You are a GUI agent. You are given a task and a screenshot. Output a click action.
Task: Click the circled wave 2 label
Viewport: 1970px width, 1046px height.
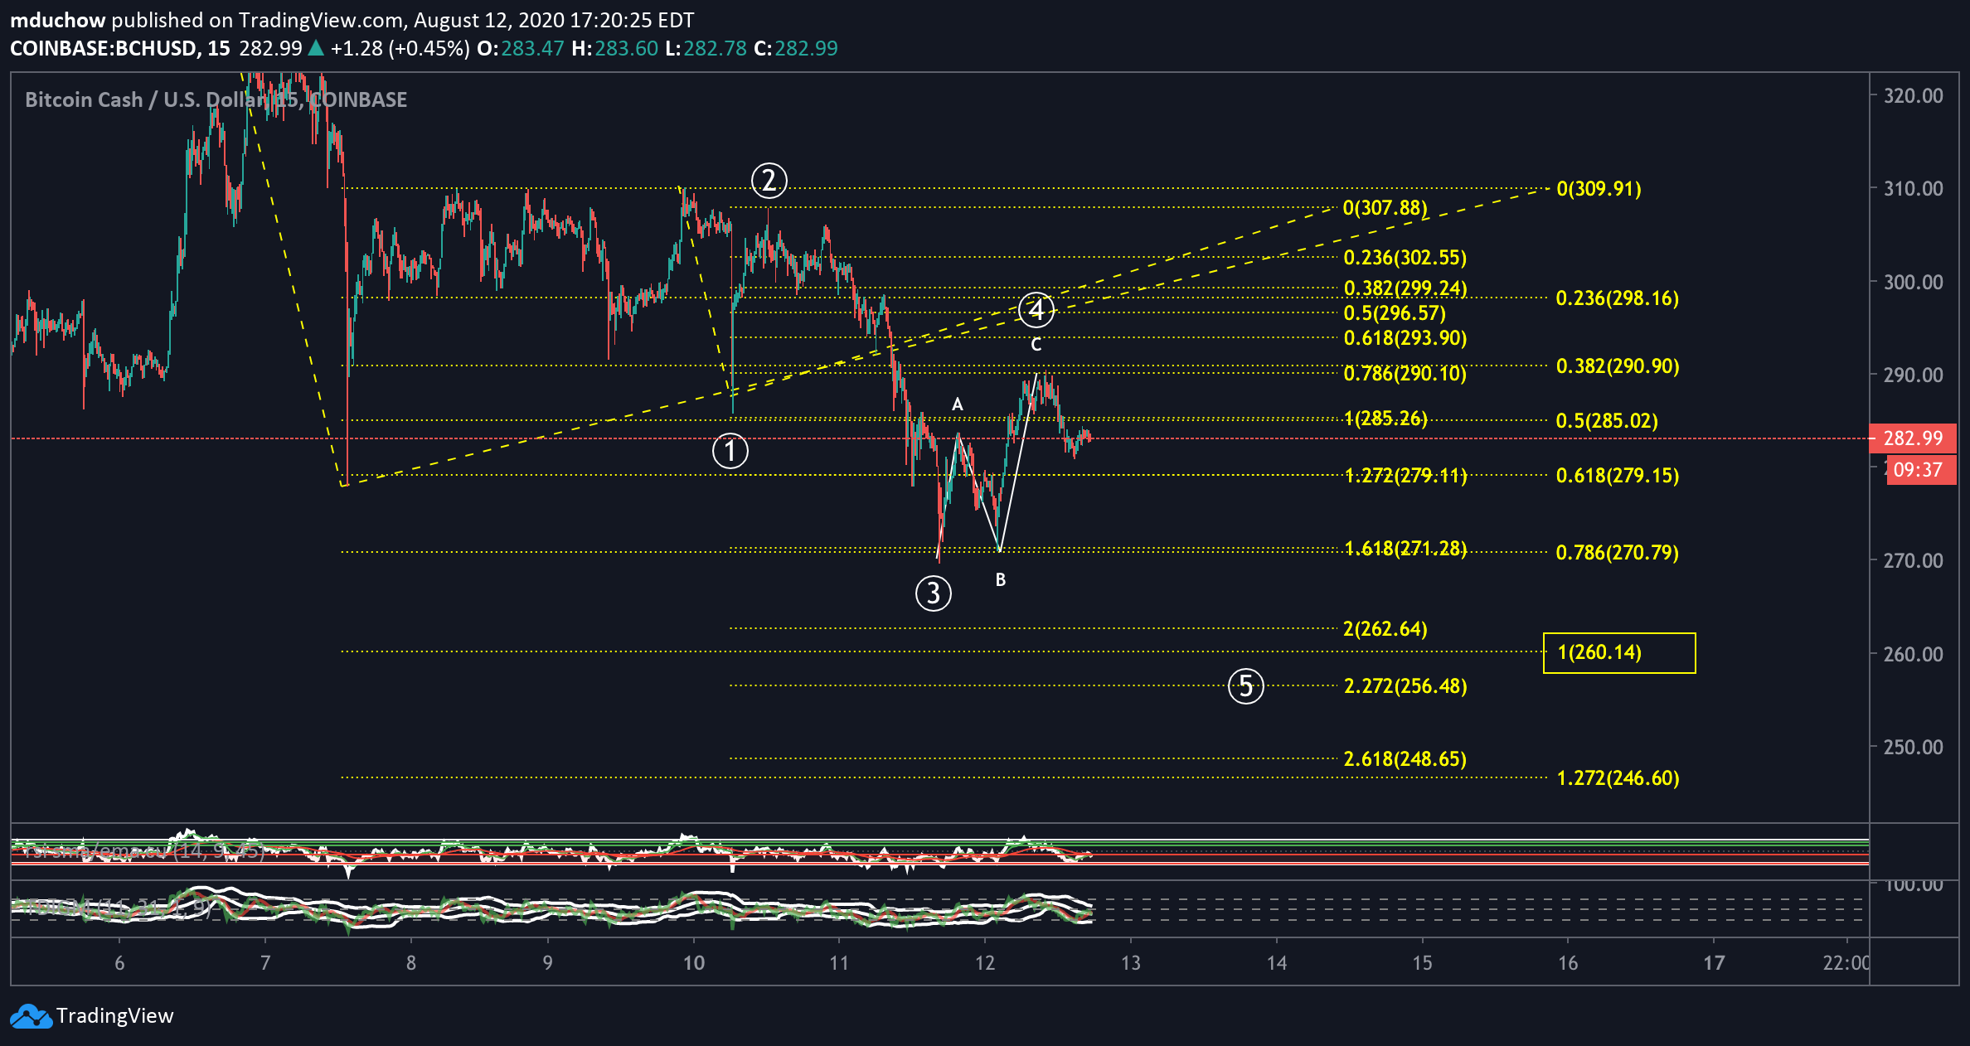pos(769,180)
